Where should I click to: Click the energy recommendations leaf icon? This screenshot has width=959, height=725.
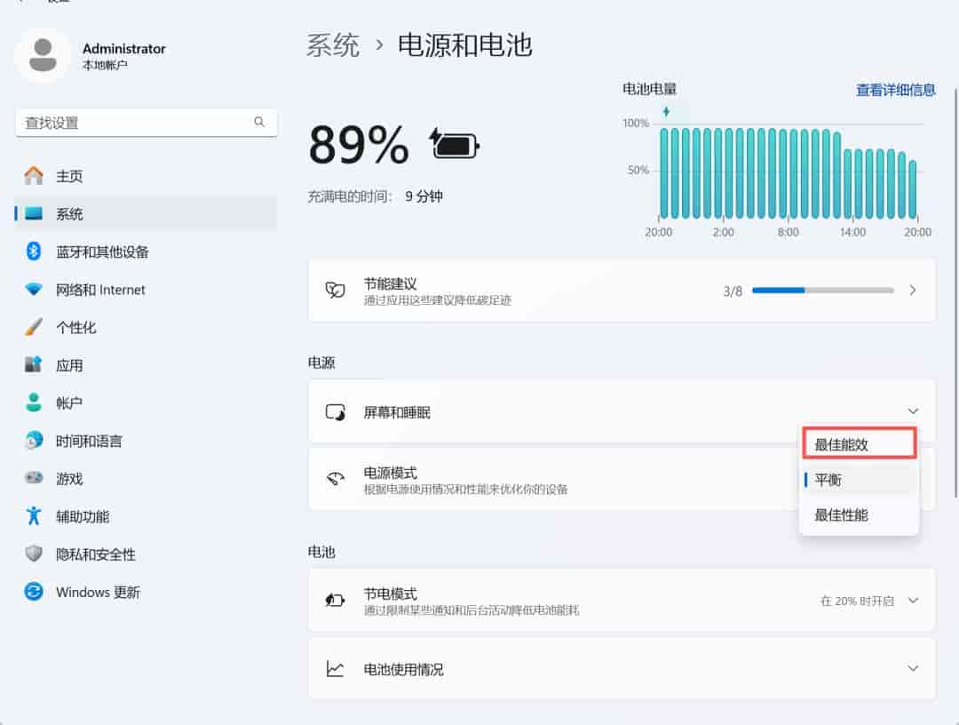pos(335,290)
